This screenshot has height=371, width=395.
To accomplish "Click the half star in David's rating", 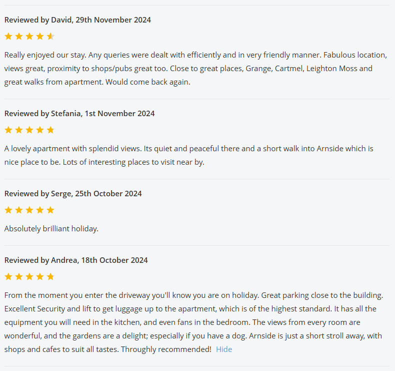I will tap(50, 36).
